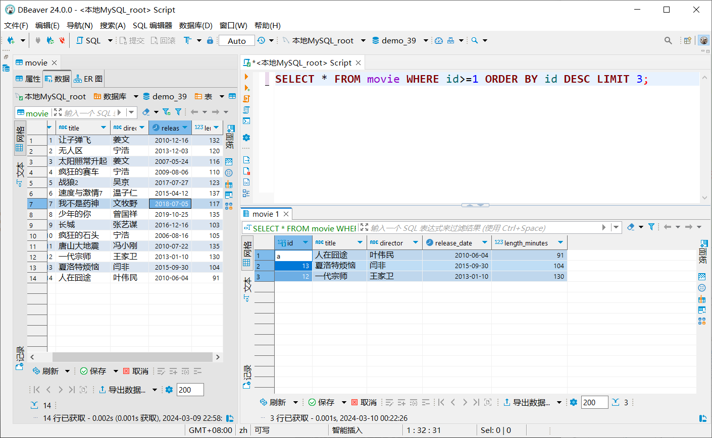Toggle record (记录) mode in left movie panel
Image resolution: width=712 pixels, height=438 pixels.
click(x=20, y=358)
